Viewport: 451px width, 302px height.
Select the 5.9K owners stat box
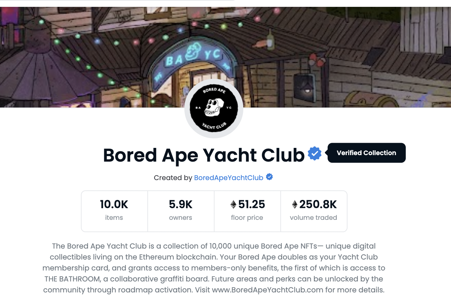click(x=181, y=211)
